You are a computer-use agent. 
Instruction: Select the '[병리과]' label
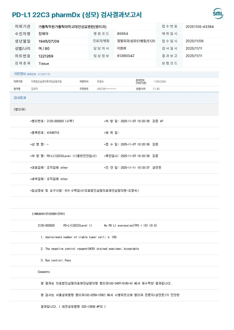(19, 110)
